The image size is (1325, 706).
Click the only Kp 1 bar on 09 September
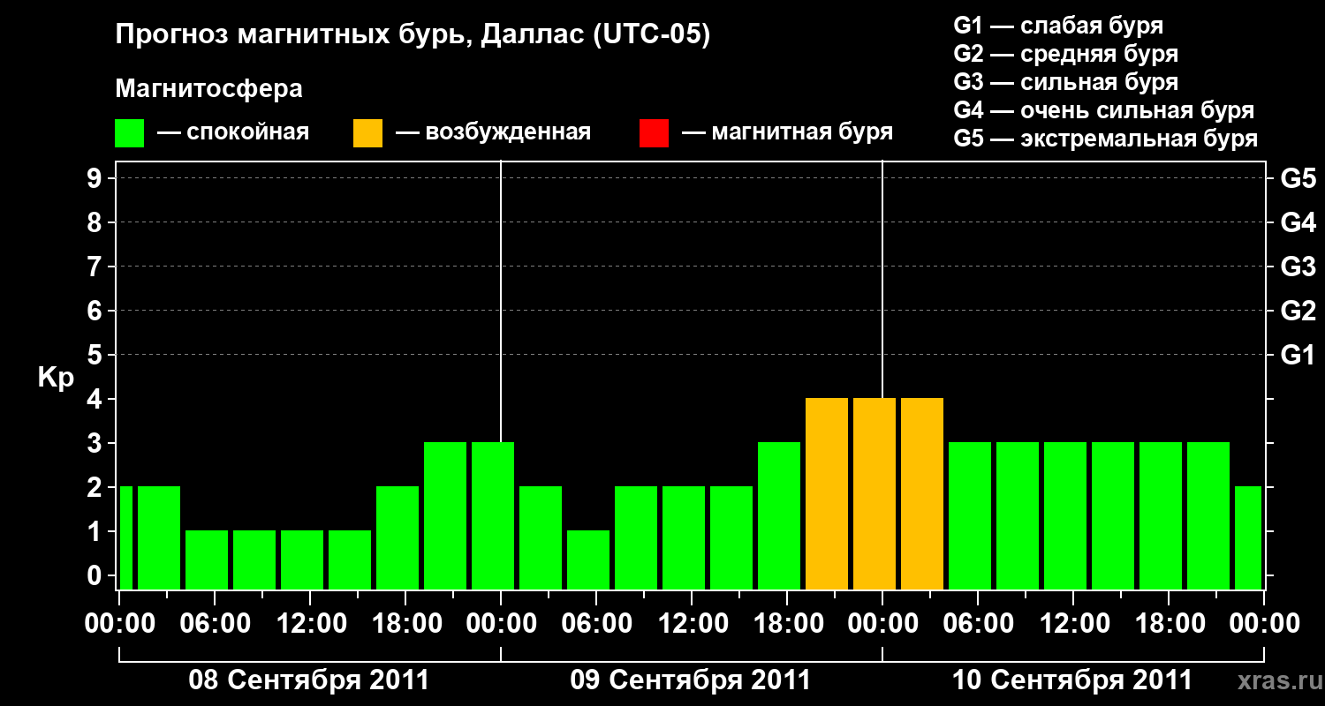click(x=588, y=560)
